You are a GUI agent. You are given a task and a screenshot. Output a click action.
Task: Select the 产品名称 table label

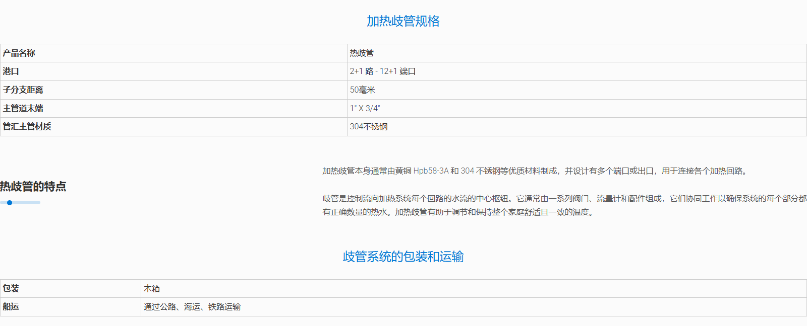(x=19, y=53)
